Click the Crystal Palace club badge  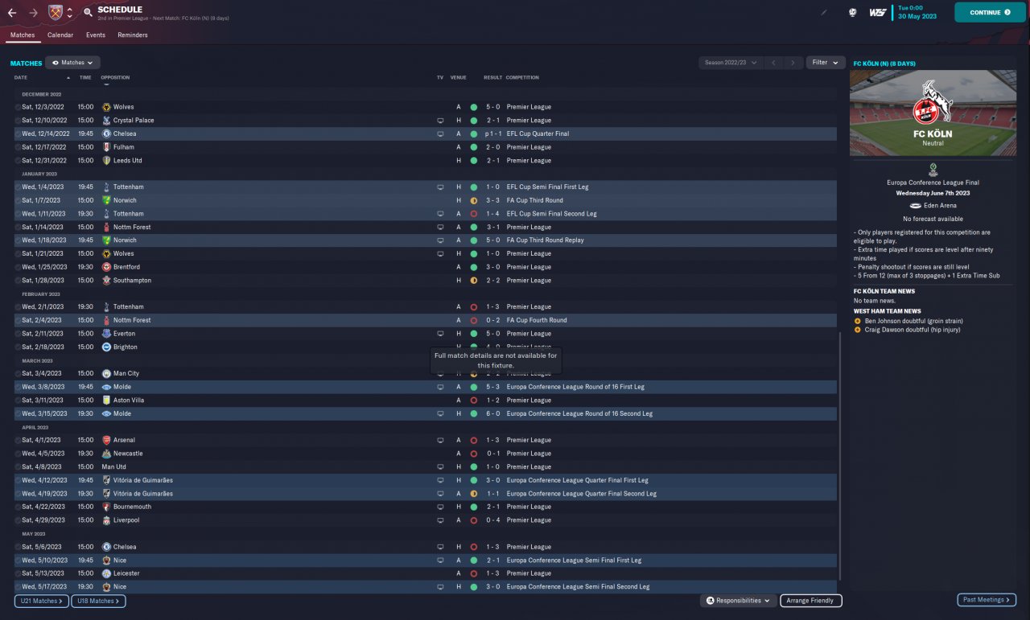coord(106,121)
